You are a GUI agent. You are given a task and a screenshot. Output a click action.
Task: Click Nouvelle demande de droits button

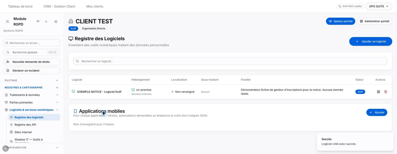[x=32, y=62]
